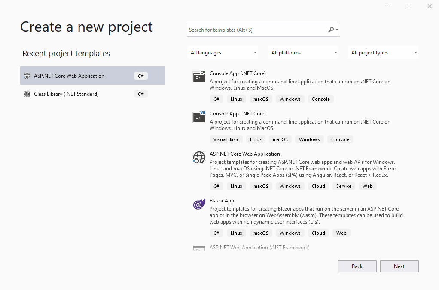Select recent ASP.NET Core Web Application template
This screenshot has width=439, height=290.
tap(92, 76)
